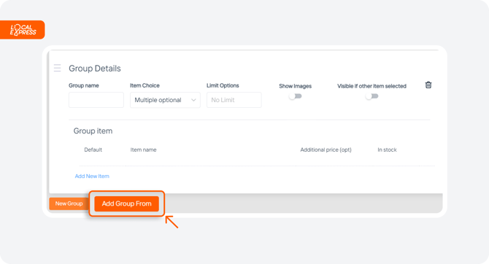Click the orange arrow pointing at Add Group From
The height and width of the screenshot is (264, 489).
[172, 222]
